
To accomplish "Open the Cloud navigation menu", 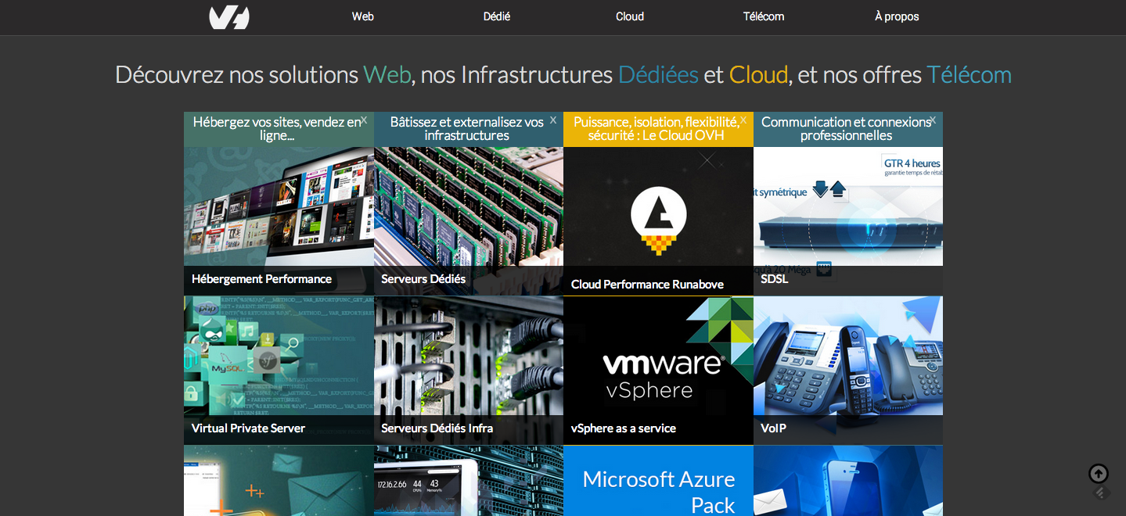I will point(629,16).
